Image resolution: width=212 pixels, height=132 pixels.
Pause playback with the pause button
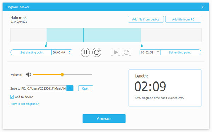point(85,52)
